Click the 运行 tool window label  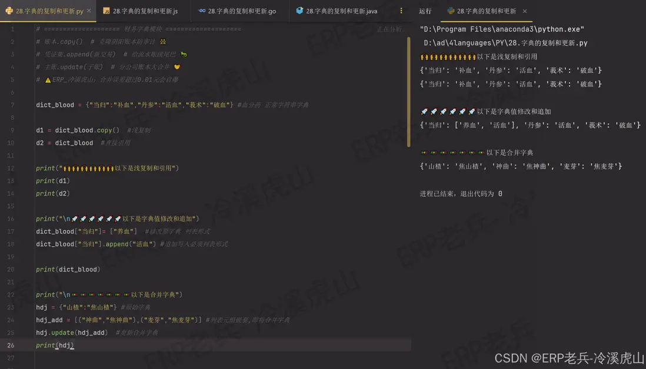(425, 11)
